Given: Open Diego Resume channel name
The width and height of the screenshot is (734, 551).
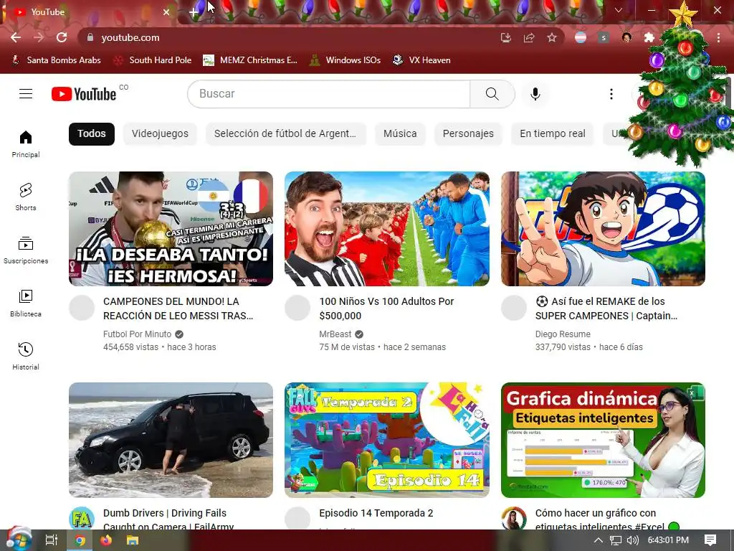Looking at the screenshot, I should [x=563, y=334].
